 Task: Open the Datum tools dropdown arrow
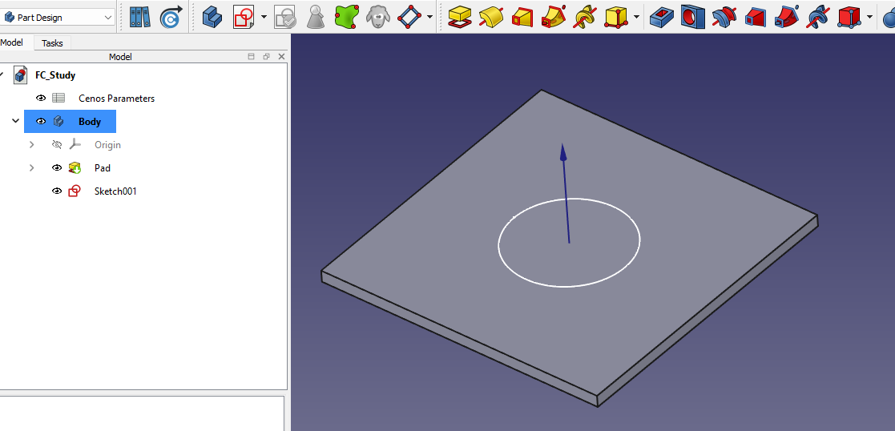point(429,18)
